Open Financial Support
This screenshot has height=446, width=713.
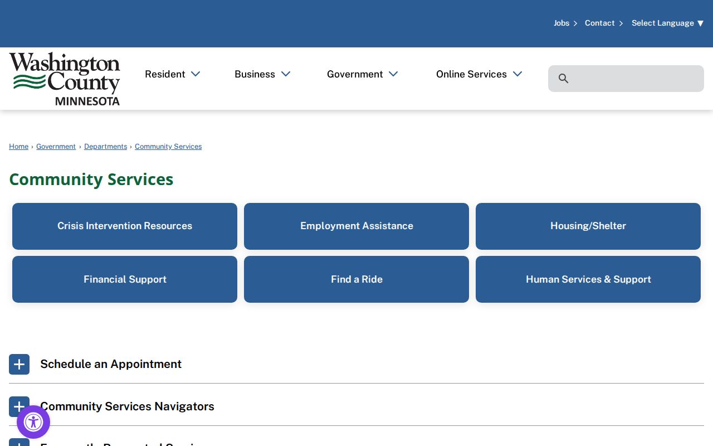tap(125, 279)
